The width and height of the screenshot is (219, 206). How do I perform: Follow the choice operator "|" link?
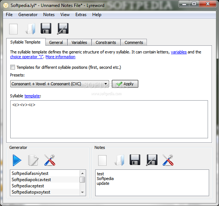pos(26,57)
